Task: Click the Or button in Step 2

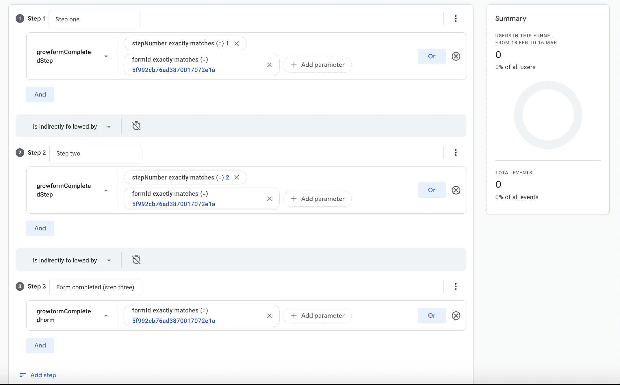Action: click(x=432, y=190)
